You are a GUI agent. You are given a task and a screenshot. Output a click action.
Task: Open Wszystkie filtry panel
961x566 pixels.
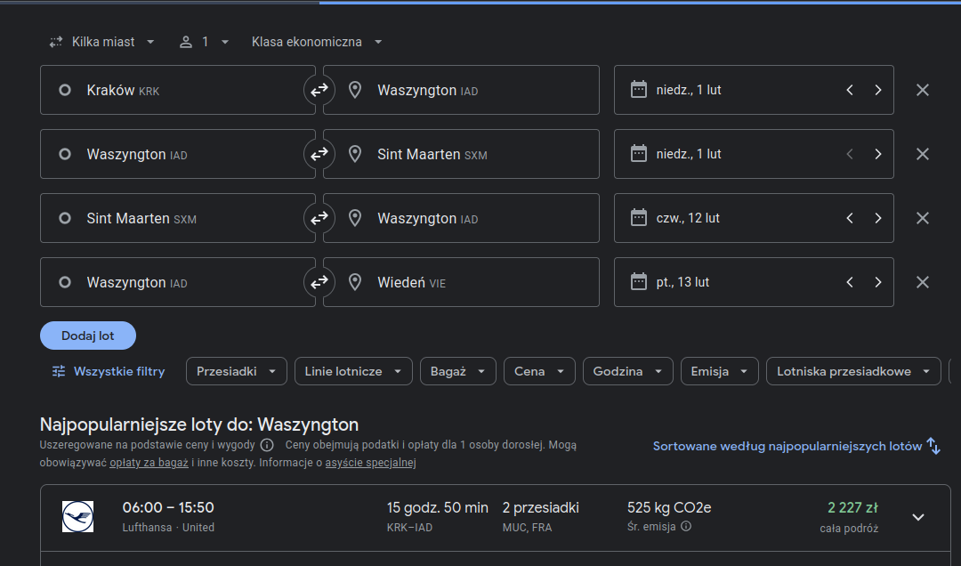coord(109,372)
